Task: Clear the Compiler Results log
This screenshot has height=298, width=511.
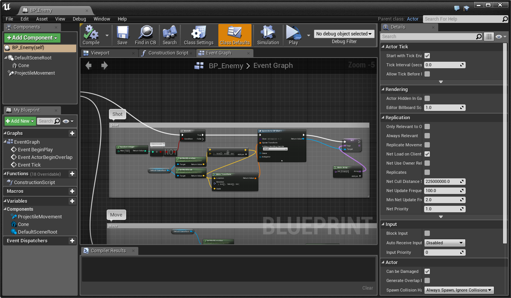Action: (x=368, y=288)
